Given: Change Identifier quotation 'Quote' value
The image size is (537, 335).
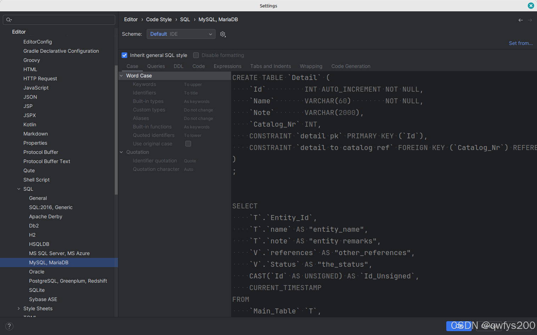Looking at the screenshot, I should click(x=190, y=161).
